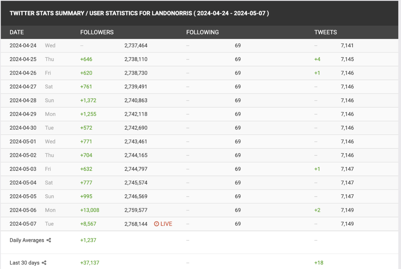401x269 pixels.
Task: Click the TWEETS column header
Action: click(x=326, y=32)
